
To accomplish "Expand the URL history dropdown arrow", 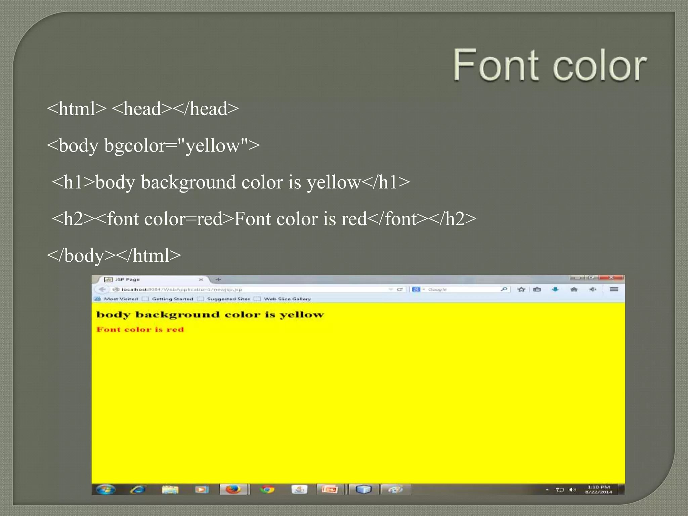I will tap(391, 289).
